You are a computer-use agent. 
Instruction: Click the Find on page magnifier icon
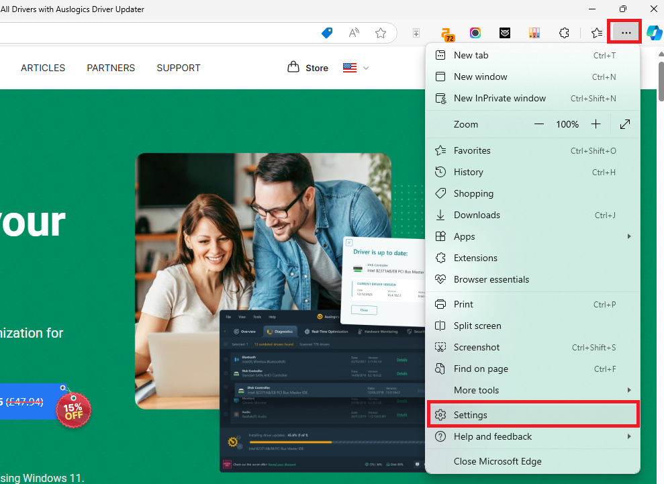click(x=440, y=369)
